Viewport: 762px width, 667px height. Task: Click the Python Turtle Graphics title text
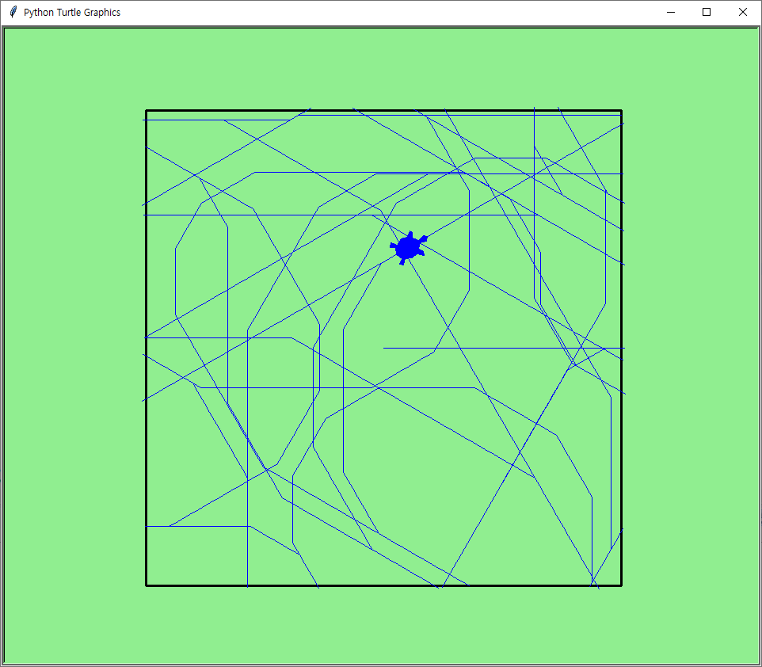tap(72, 12)
